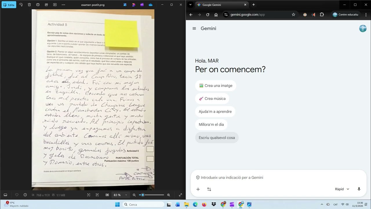Show file info panel in Photos
Screen dimensions: 371x209
tap(25, 195)
